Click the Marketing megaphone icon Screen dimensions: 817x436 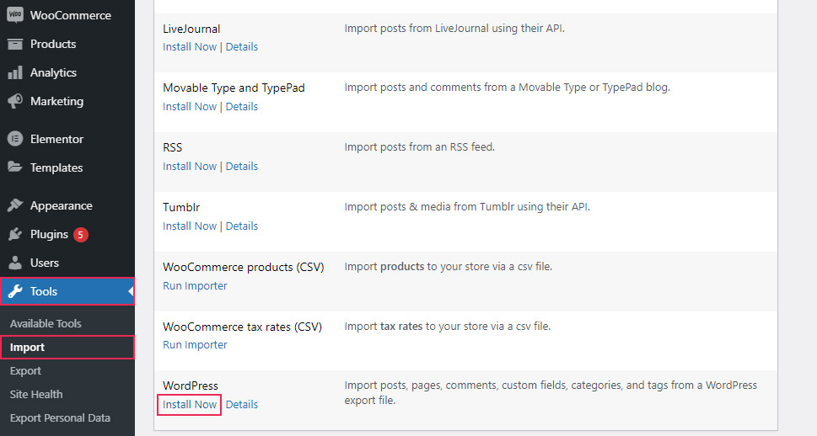point(15,101)
